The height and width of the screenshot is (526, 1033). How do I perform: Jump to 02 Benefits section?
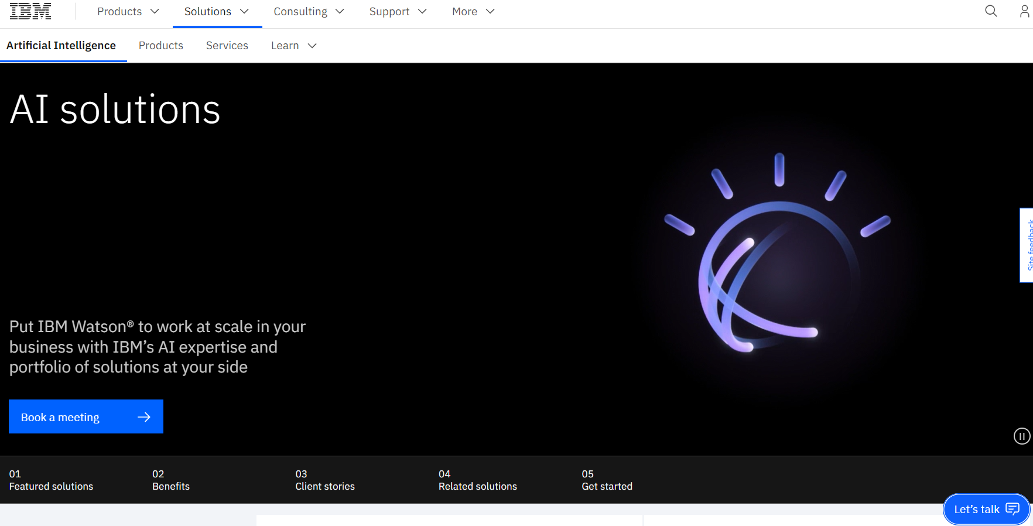click(x=171, y=480)
